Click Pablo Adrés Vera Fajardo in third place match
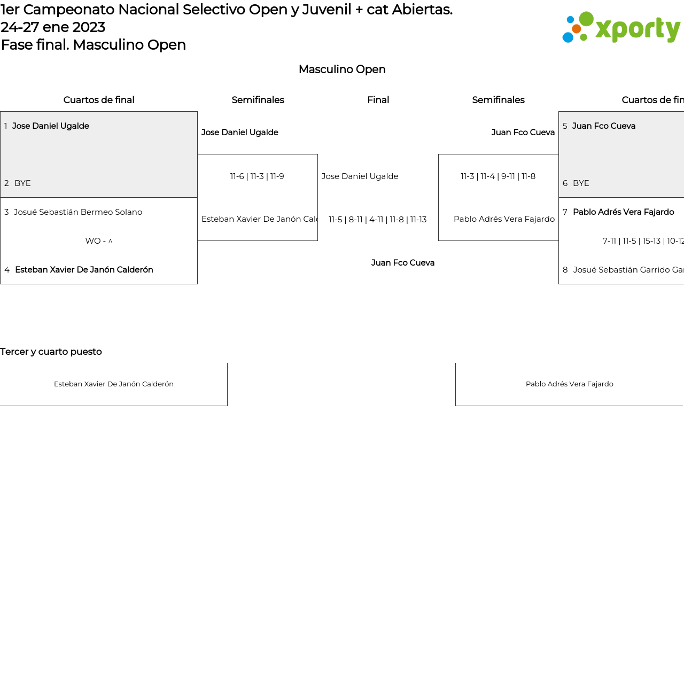The width and height of the screenshot is (684, 683). click(x=569, y=384)
